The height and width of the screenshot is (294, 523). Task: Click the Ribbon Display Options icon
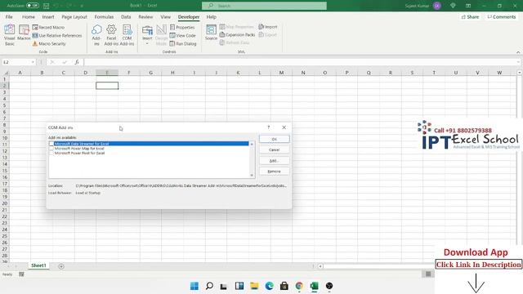pos(468,6)
